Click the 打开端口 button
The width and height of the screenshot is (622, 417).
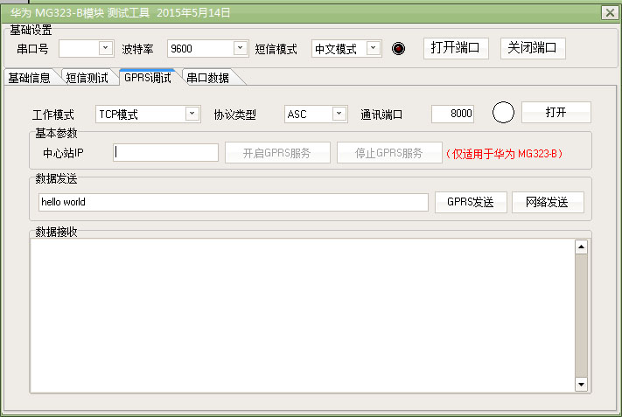click(456, 48)
